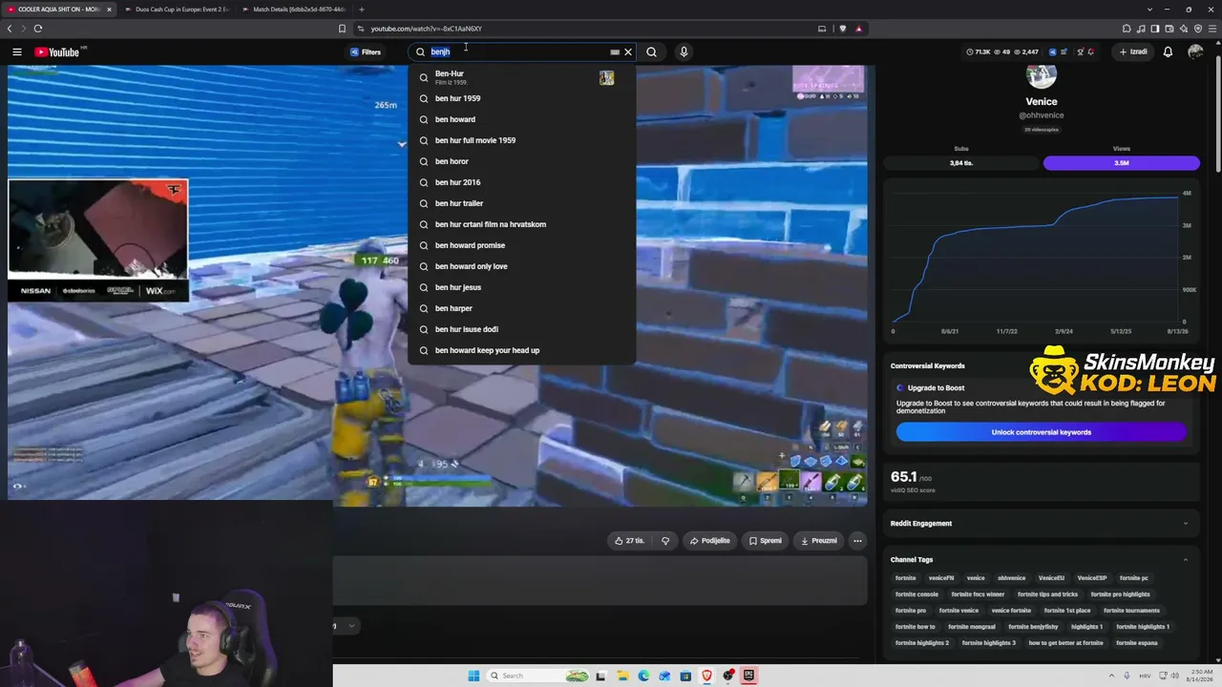
Task: Open the Brave browser taskbar icon
Action: pos(706,676)
